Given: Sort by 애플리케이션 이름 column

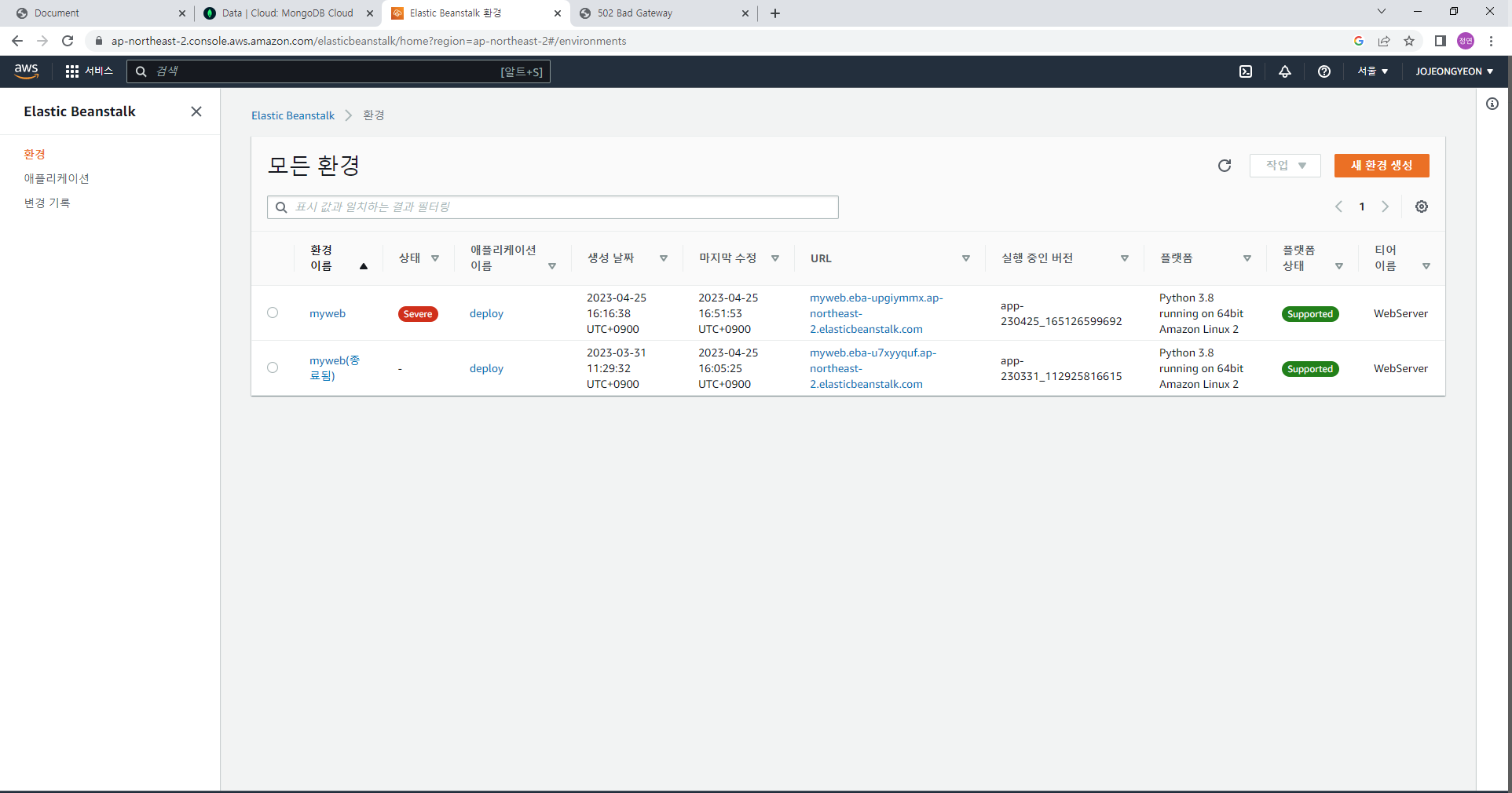Looking at the screenshot, I should pos(552,266).
